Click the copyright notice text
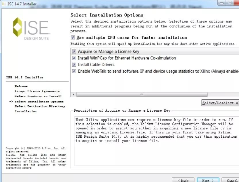239x182 pixels. coord(36,158)
